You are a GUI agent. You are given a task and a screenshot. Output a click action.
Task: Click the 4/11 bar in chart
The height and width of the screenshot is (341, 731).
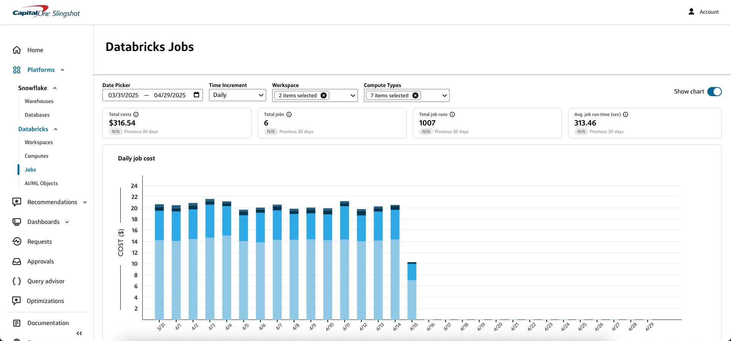[345, 260]
